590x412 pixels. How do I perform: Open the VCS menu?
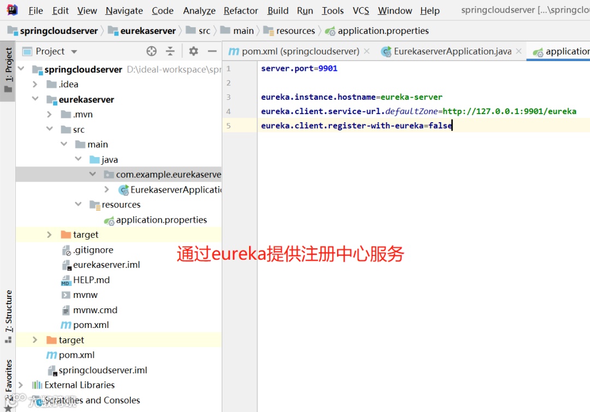click(x=361, y=10)
